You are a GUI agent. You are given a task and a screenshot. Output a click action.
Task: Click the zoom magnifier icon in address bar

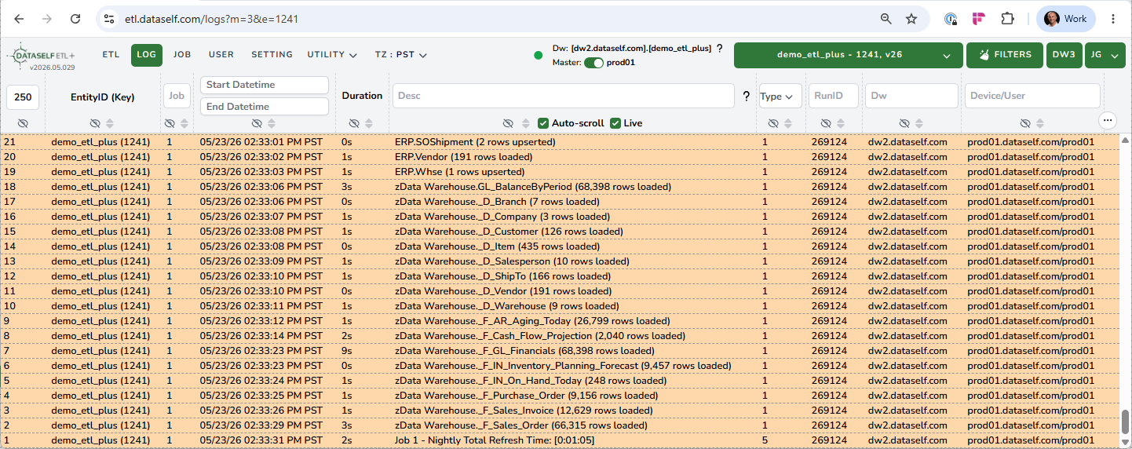click(x=886, y=19)
